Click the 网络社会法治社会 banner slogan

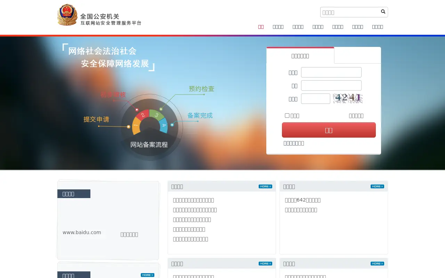click(102, 51)
